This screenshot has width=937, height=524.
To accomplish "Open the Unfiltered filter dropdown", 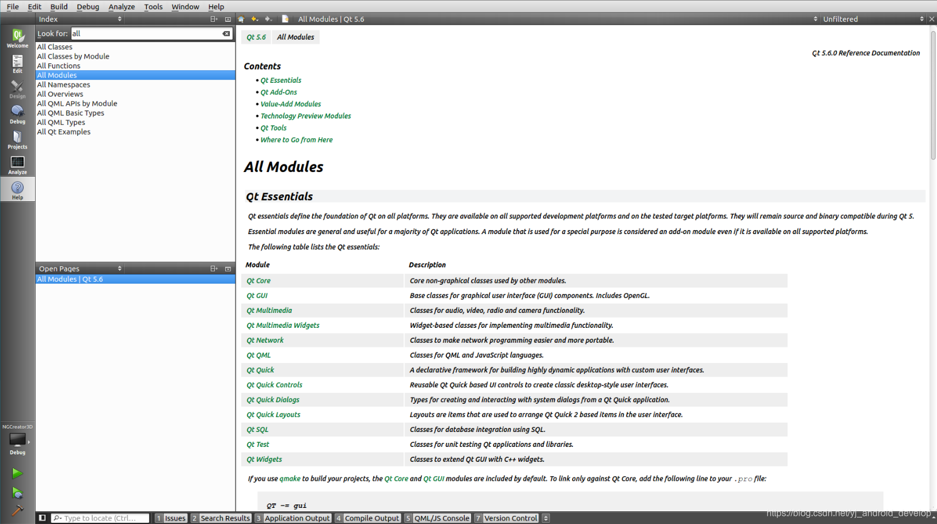I will click(x=873, y=19).
